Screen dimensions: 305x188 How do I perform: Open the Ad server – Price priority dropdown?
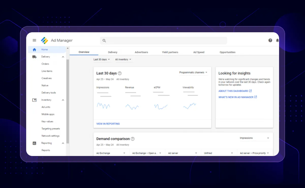pyautogui.click(x=255, y=153)
